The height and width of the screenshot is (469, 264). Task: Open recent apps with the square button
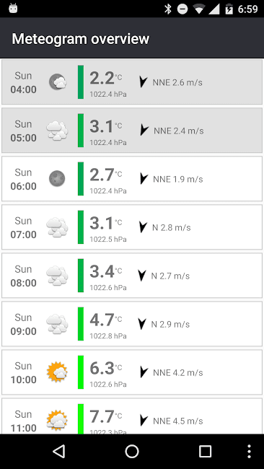click(205, 452)
